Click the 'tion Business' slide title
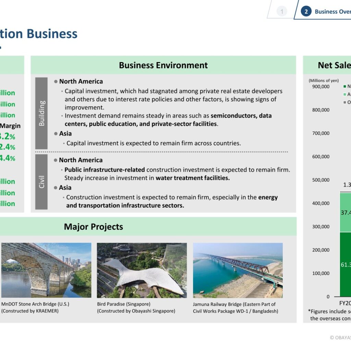 39,34
